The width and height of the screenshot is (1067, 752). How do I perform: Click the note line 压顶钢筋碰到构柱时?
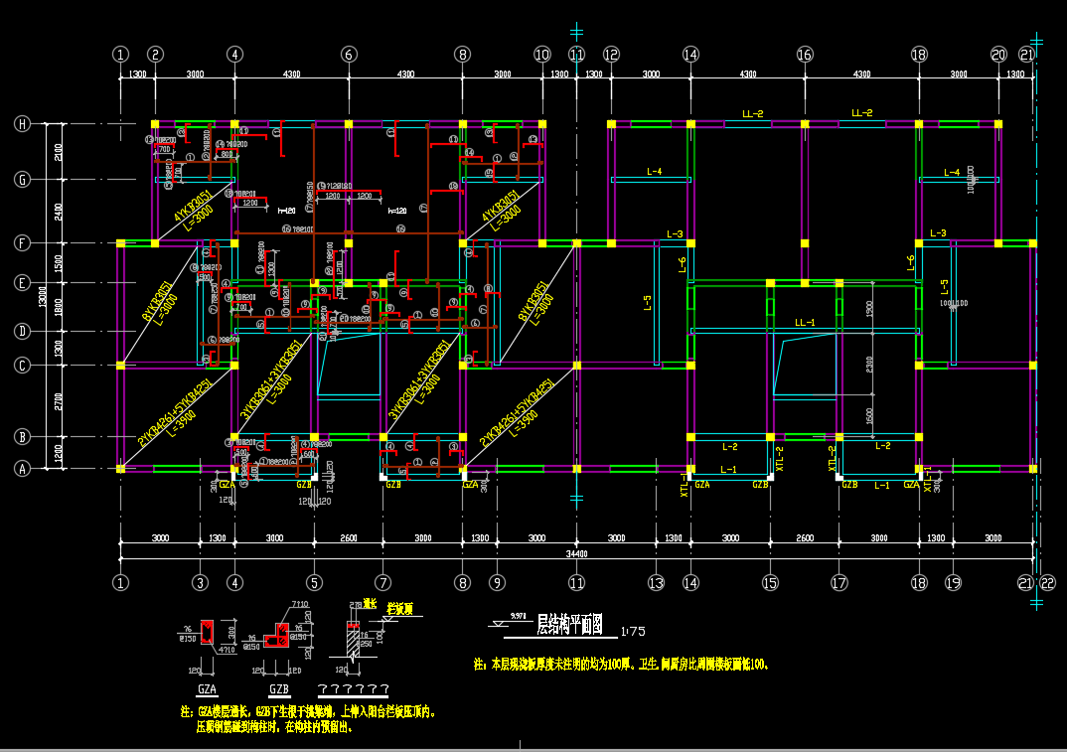(x=275, y=727)
